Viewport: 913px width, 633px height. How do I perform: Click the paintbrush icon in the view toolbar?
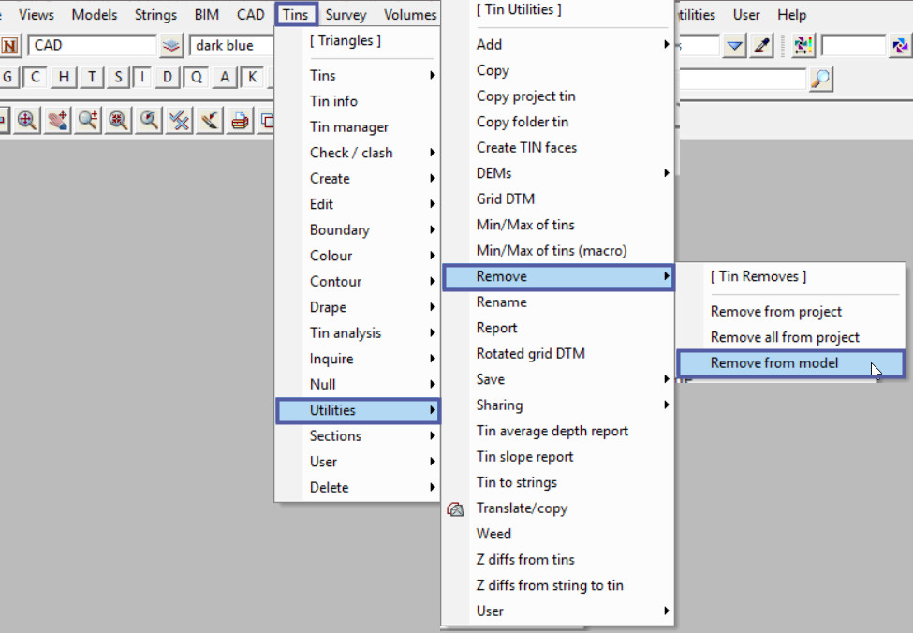click(x=210, y=120)
